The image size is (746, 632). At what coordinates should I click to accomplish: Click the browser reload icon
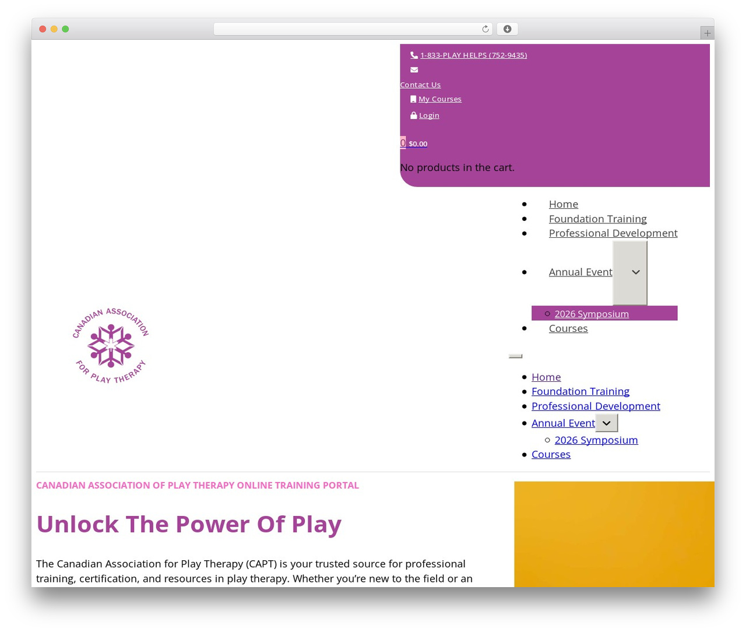tap(485, 29)
